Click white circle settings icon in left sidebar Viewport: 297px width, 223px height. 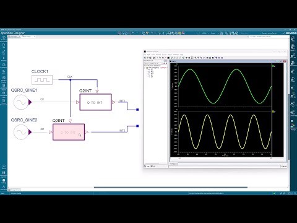pos(4,180)
